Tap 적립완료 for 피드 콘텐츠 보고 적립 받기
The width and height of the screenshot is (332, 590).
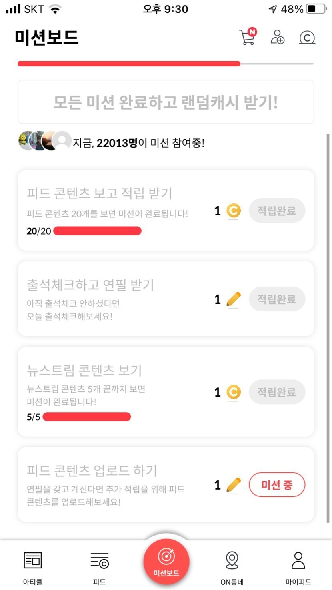pos(277,211)
